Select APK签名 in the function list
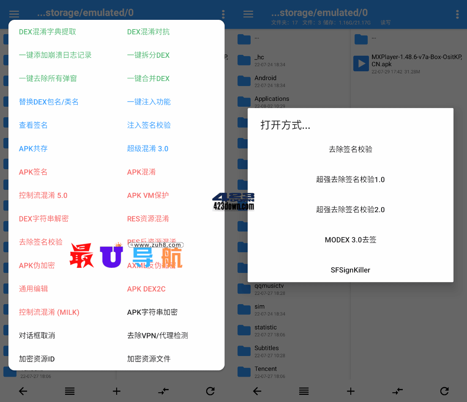Image resolution: width=467 pixels, height=402 pixels. [33, 172]
